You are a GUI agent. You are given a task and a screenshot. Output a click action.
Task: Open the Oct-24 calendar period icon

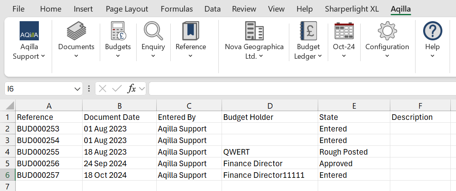click(x=344, y=31)
